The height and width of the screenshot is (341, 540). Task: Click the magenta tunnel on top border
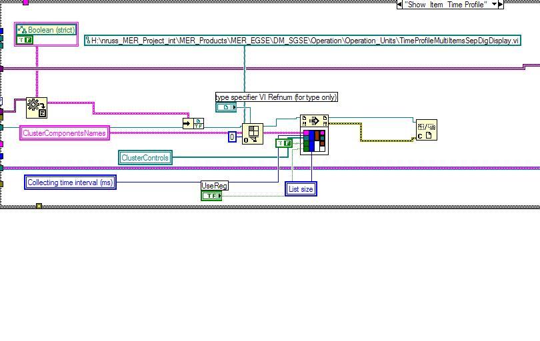(x=25, y=3)
